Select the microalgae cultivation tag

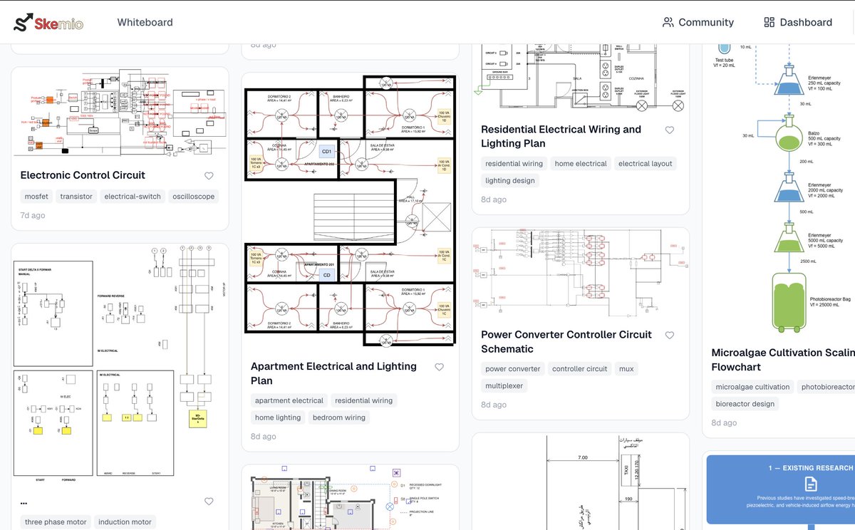click(752, 387)
